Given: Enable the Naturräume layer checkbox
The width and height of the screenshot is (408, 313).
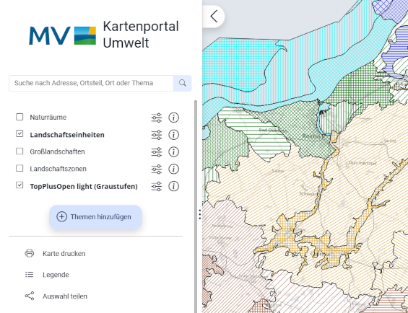Looking at the screenshot, I should [19, 117].
